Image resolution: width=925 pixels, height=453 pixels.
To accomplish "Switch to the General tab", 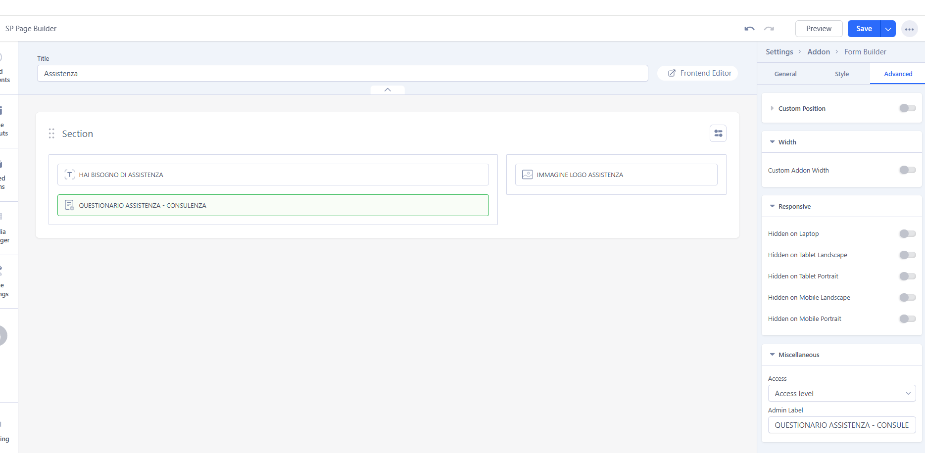I will [x=785, y=74].
